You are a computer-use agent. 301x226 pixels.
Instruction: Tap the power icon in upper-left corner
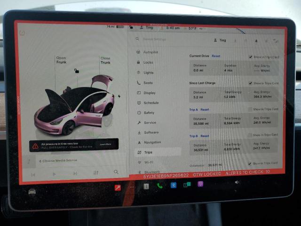pyautogui.click(x=22, y=33)
